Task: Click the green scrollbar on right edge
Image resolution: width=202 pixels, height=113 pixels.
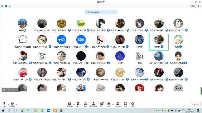Action: [x=201, y=91]
